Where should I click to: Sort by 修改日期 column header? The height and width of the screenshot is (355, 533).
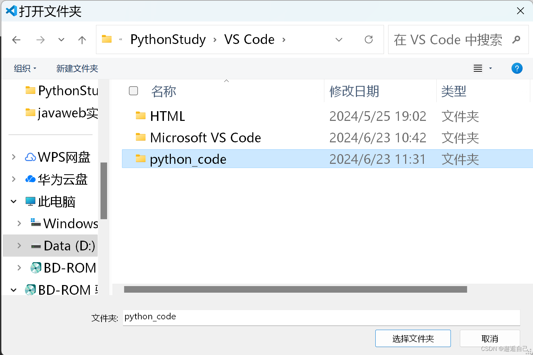click(x=354, y=91)
